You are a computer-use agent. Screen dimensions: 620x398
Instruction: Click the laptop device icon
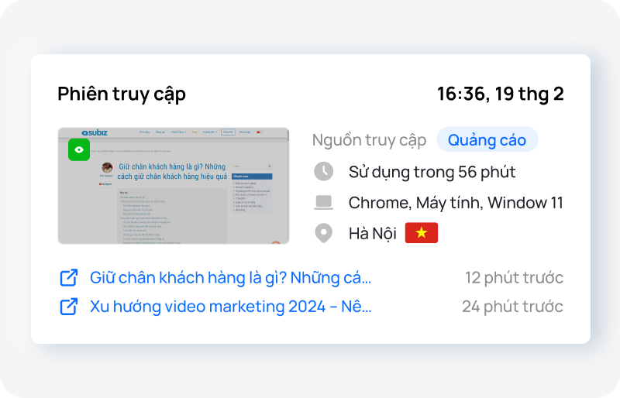pos(323,203)
